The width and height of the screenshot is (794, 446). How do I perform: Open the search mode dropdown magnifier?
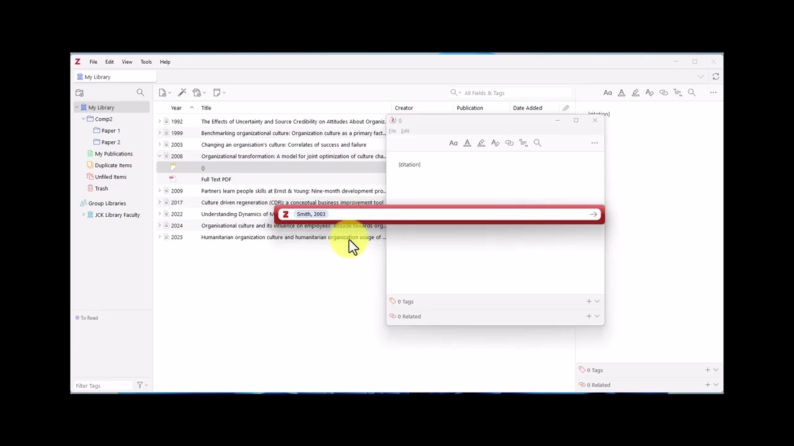455,93
